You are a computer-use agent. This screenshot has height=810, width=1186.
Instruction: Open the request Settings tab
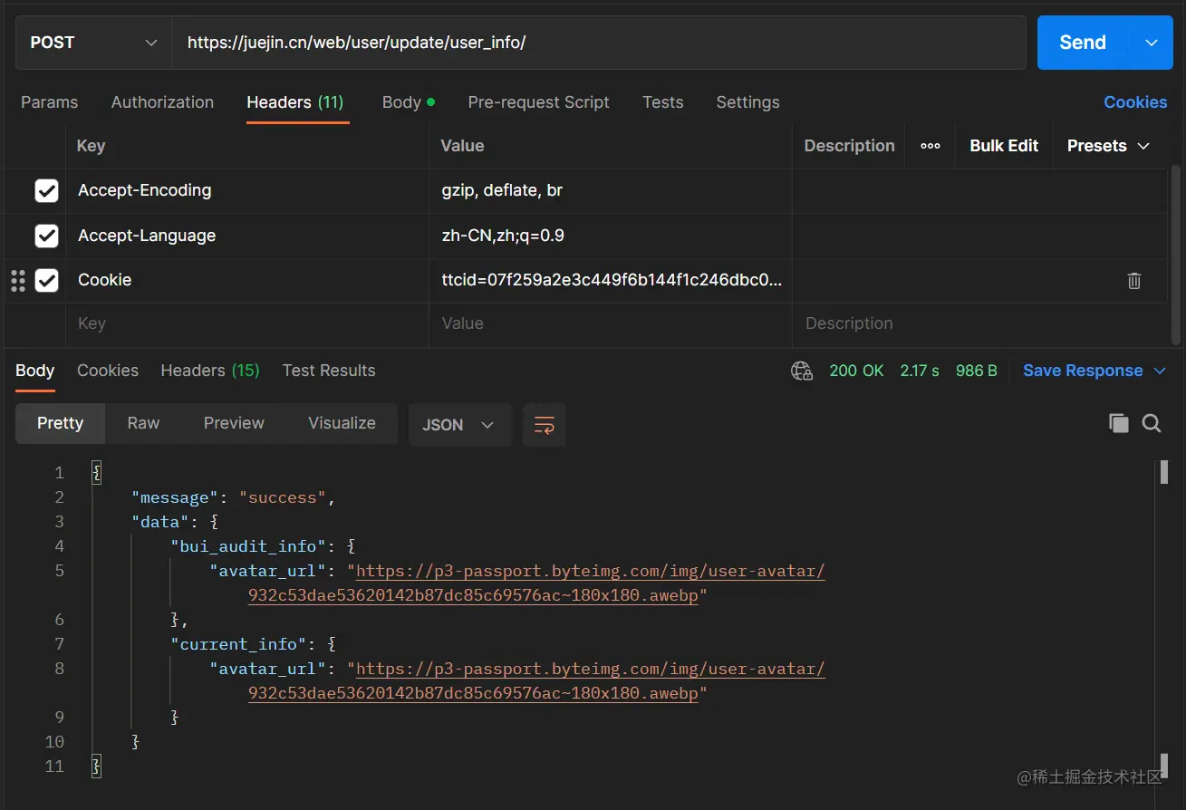pyautogui.click(x=747, y=102)
